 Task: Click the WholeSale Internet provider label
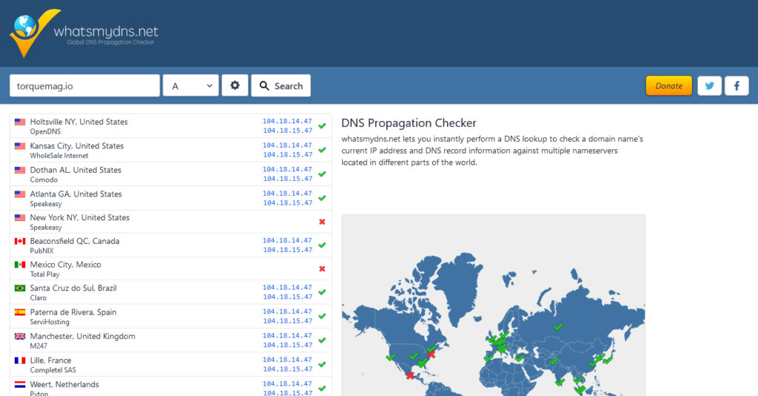pos(59,156)
